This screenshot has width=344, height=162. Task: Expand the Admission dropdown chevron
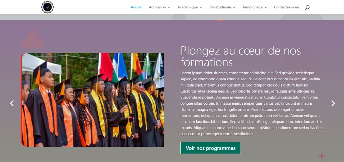coord(169,7)
